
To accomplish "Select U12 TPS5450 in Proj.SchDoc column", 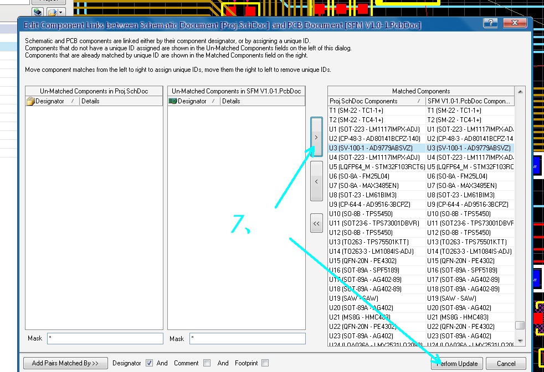I will pos(377,233).
